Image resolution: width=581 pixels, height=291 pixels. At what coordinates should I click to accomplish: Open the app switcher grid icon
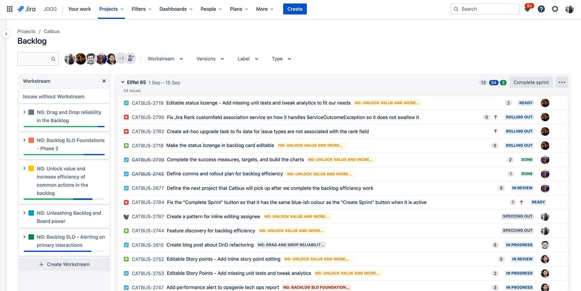point(10,9)
